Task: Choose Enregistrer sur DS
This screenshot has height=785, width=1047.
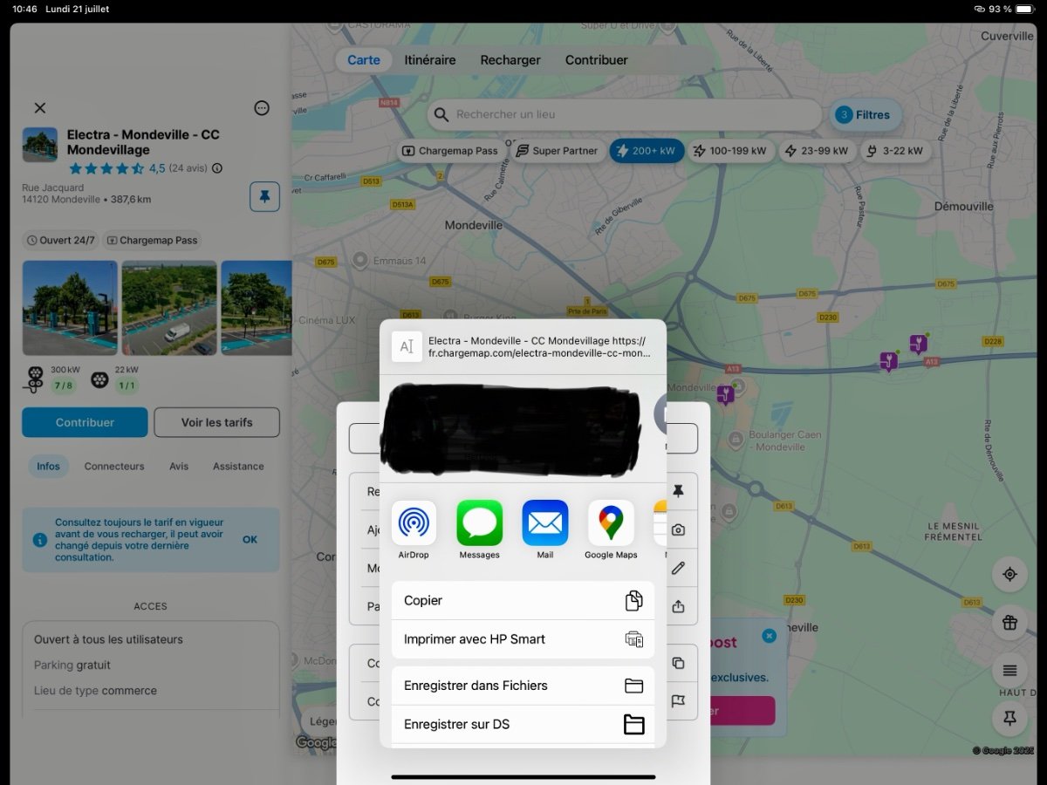Action: tap(523, 724)
